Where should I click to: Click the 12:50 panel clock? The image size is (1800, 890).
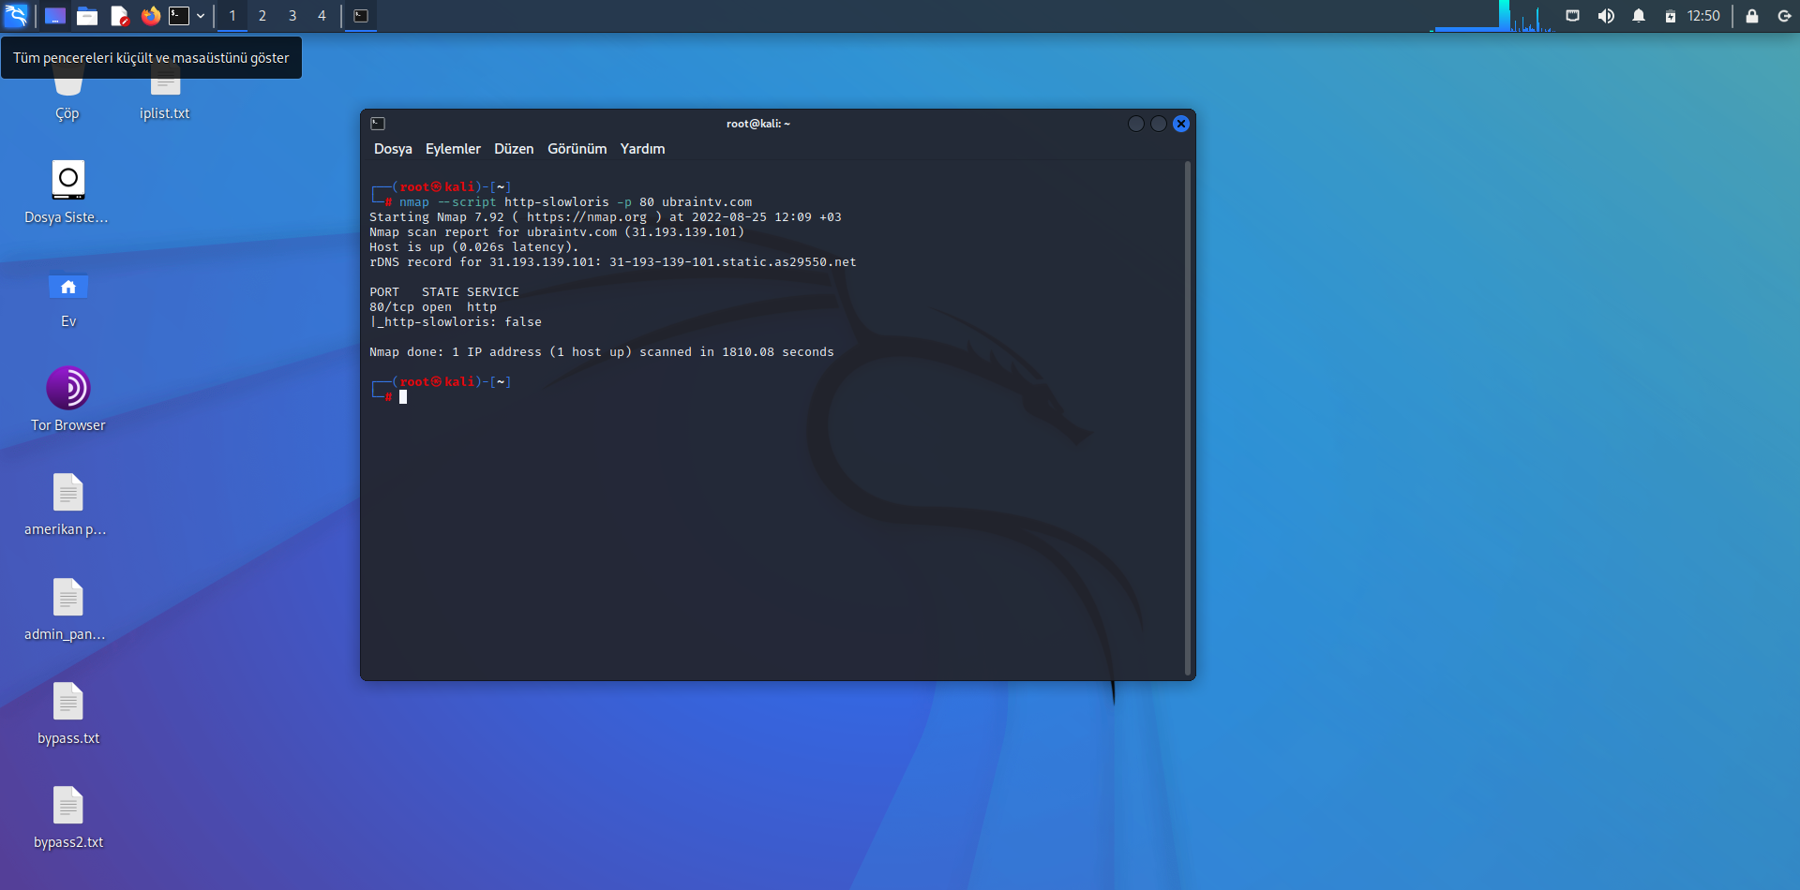pos(1703,16)
